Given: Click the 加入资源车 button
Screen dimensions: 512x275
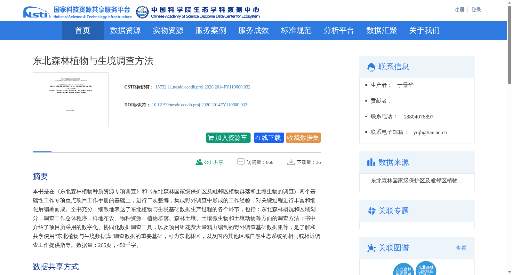Looking at the screenshot, I should click(x=228, y=138).
